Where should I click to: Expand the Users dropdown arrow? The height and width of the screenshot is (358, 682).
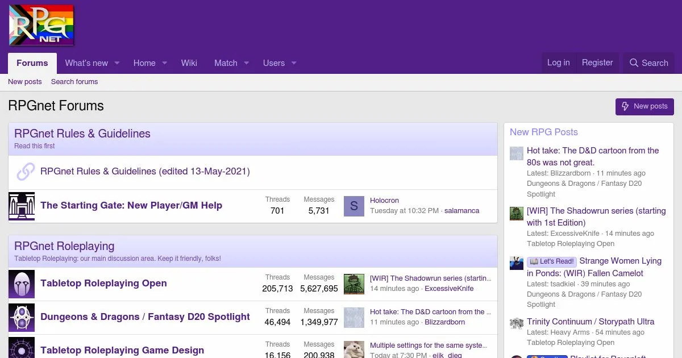click(294, 63)
